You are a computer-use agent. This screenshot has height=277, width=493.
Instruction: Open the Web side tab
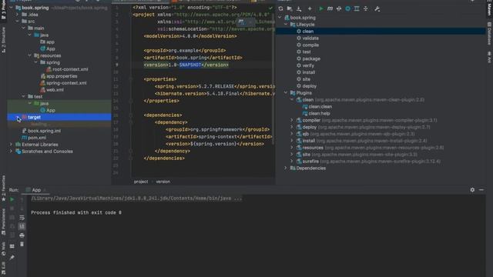pos(3,249)
